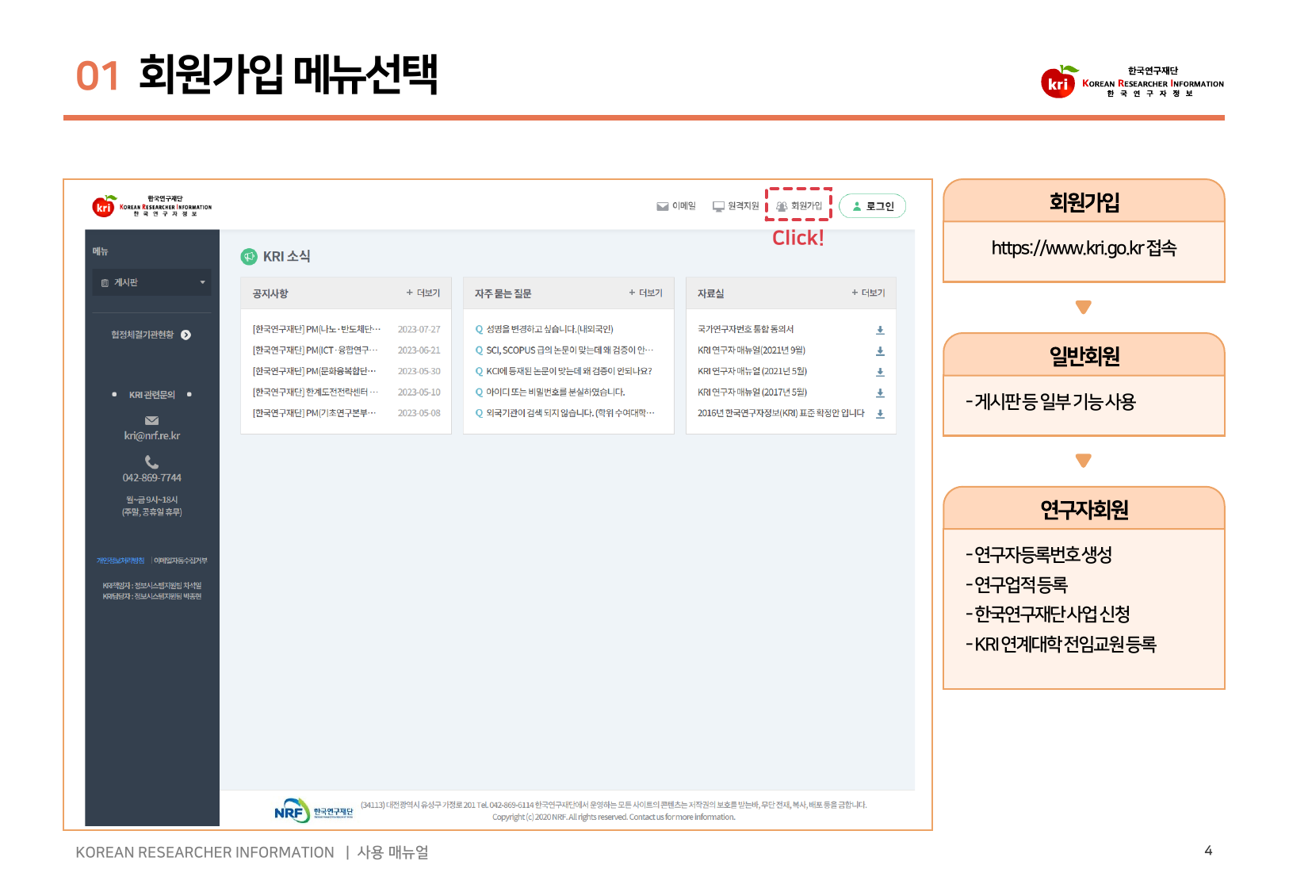Open the 2023-07-27 PM(나노·반도체) notice
The width and height of the screenshot is (1289, 892).
(x=316, y=329)
